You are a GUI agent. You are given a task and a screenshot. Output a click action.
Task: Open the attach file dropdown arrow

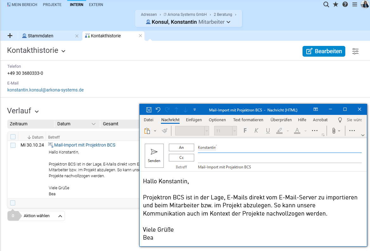pos(339,131)
